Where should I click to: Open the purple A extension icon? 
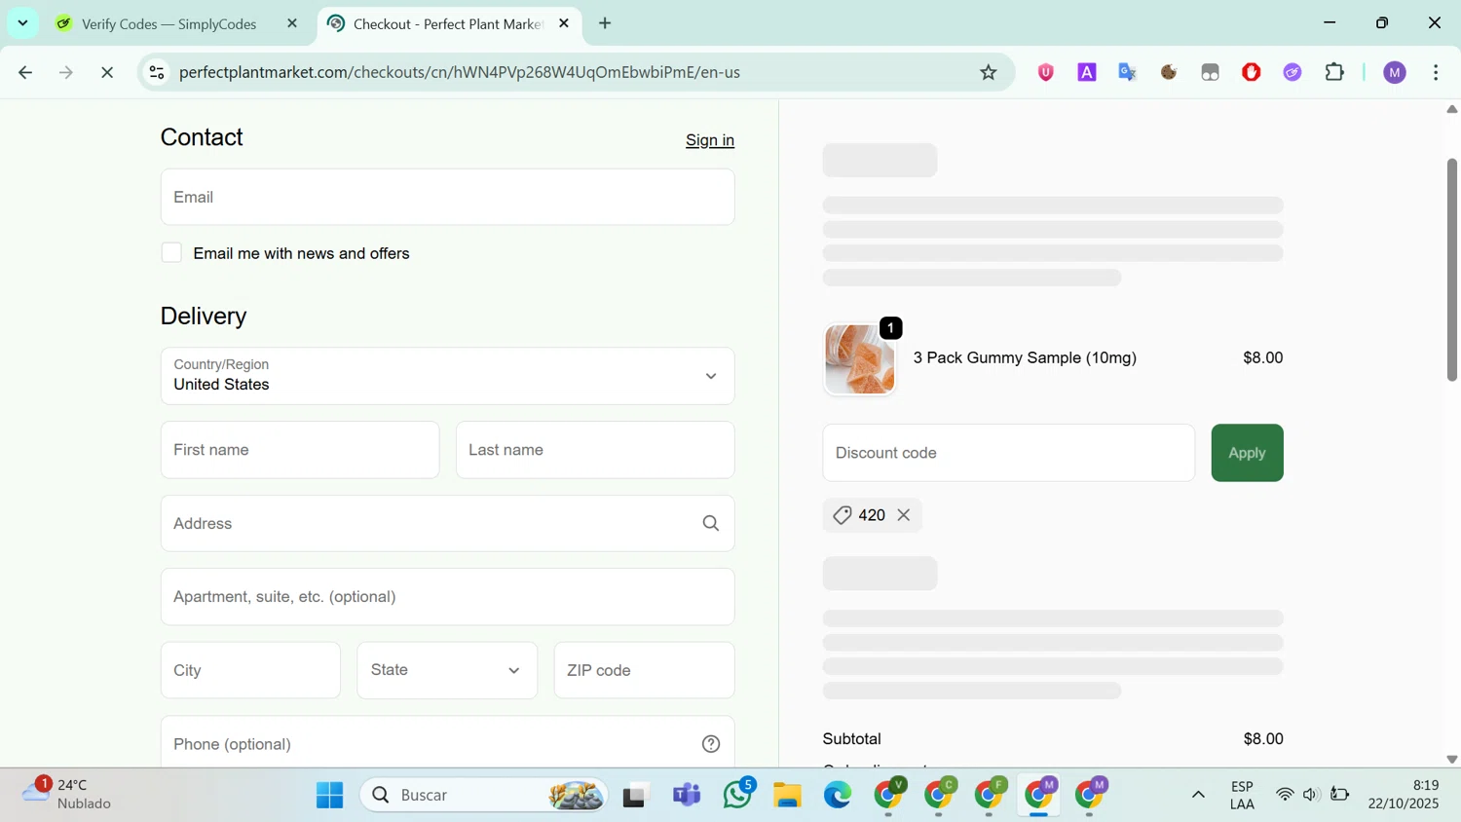[1087, 72]
